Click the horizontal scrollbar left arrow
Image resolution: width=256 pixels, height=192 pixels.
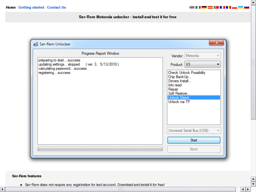click(x=2, y=190)
